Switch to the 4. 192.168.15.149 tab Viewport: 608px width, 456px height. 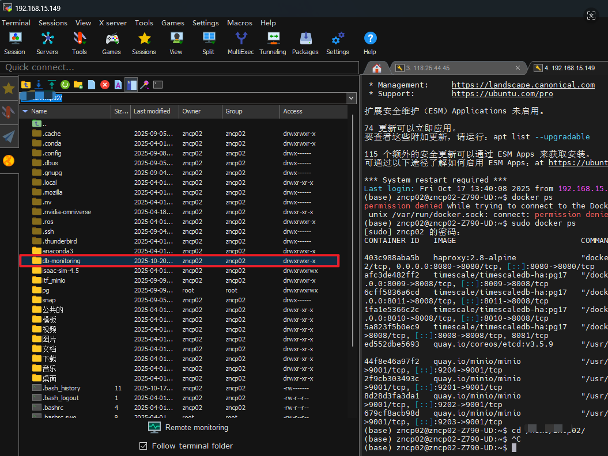tap(569, 68)
